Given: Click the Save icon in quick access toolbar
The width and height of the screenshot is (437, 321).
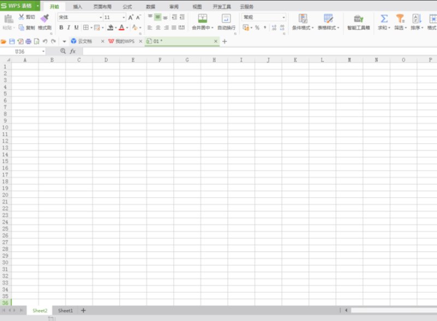Looking at the screenshot, I should (11, 41).
